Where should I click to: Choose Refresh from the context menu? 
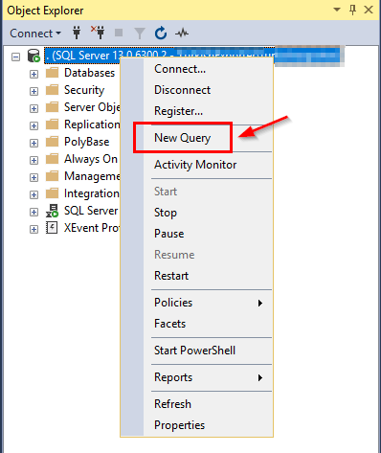tap(196, 404)
